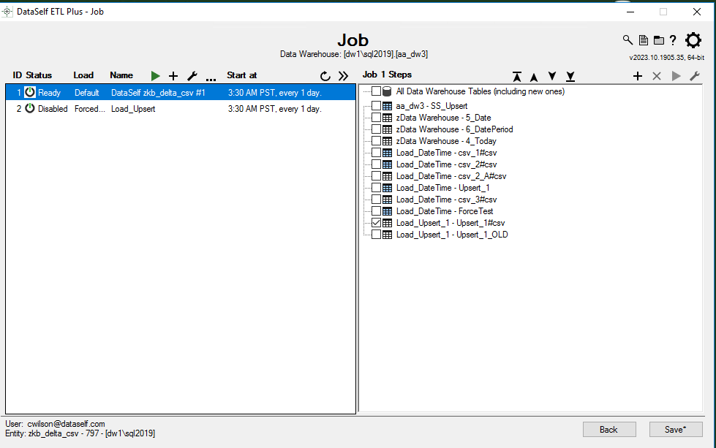Select the Job 1 Steps header label

(x=387, y=74)
